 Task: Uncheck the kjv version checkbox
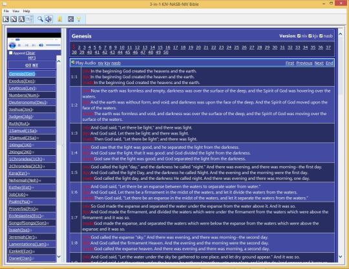[310, 36]
